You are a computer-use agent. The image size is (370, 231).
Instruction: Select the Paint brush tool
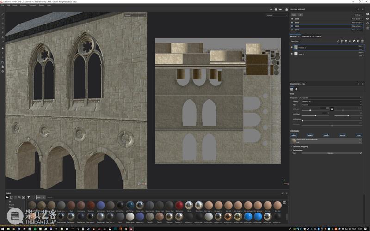[3, 14]
